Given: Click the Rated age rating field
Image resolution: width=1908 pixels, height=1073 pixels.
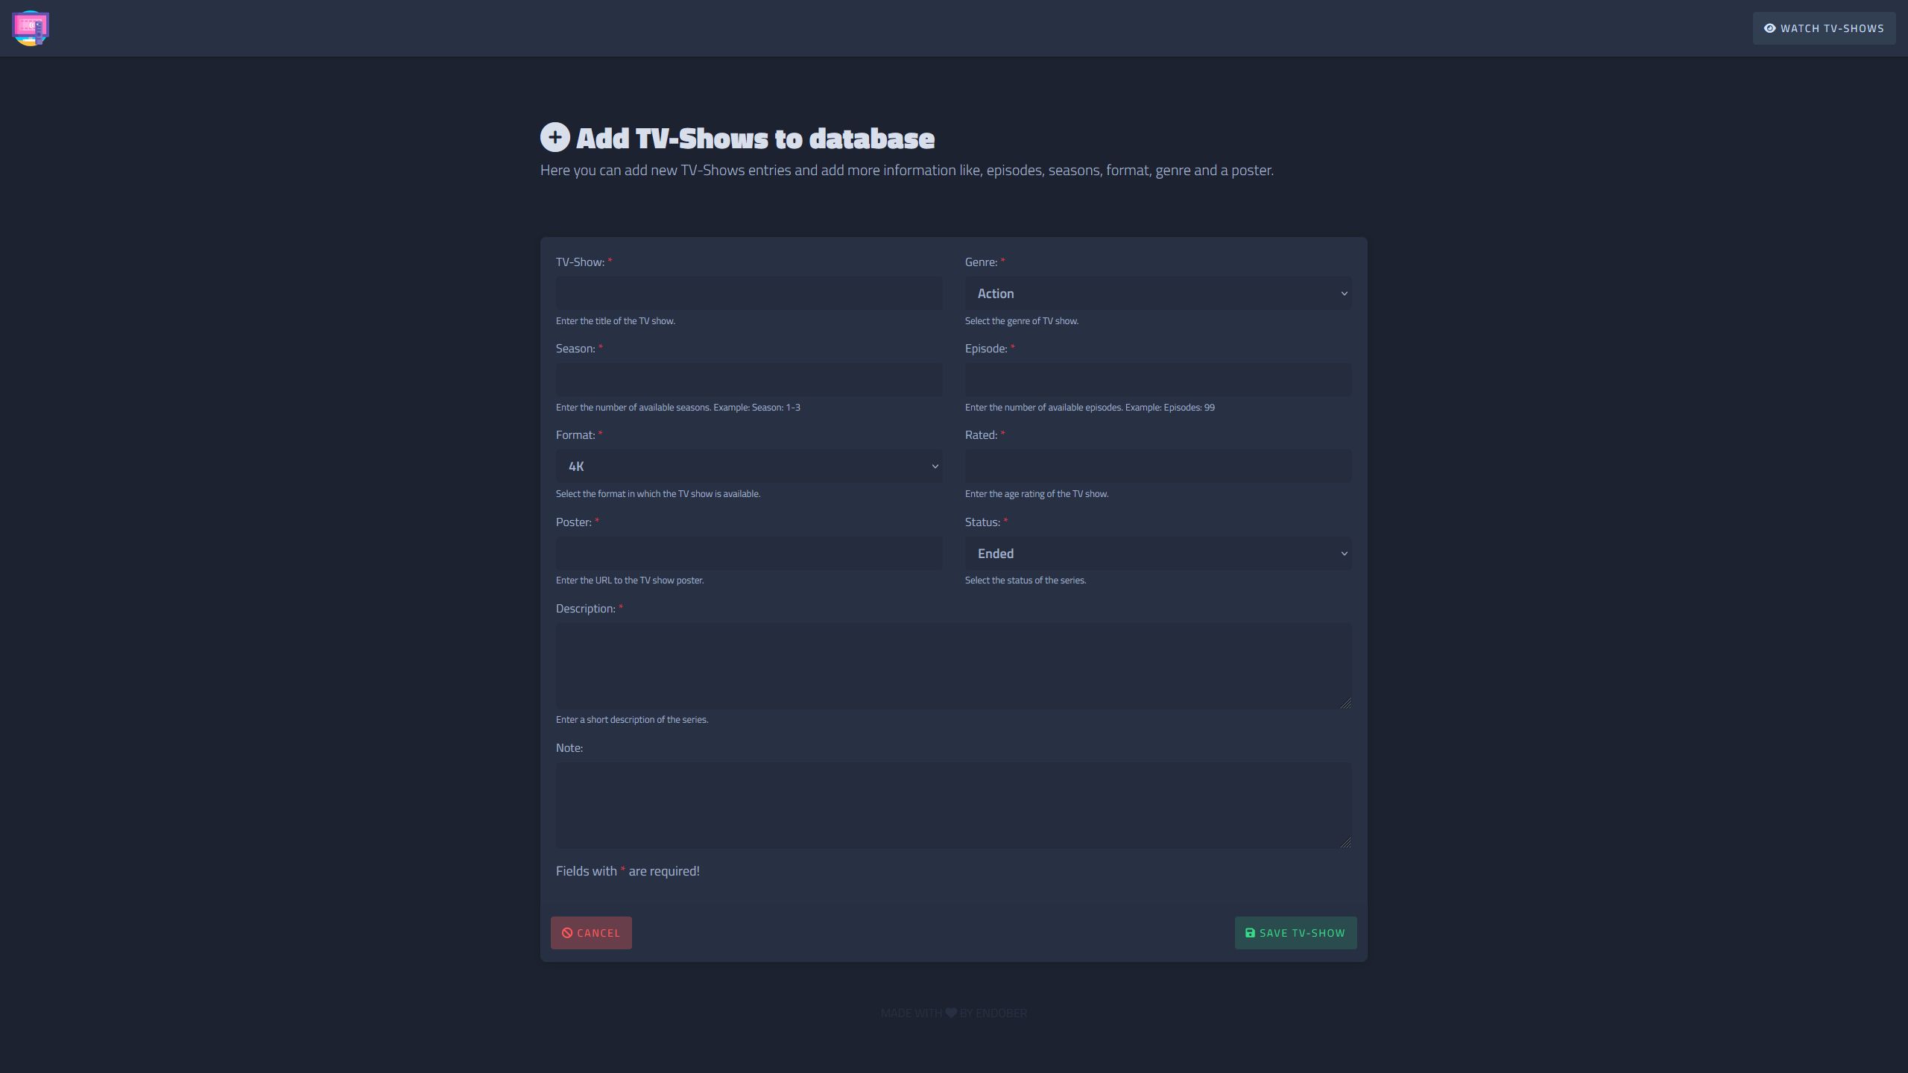Looking at the screenshot, I should (x=1157, y=466).
